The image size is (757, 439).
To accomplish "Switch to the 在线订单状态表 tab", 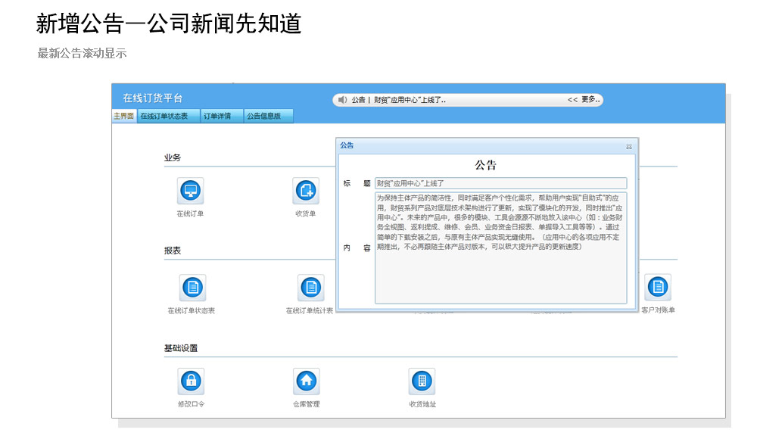I will pyautogui.click(x=169, y=116).
